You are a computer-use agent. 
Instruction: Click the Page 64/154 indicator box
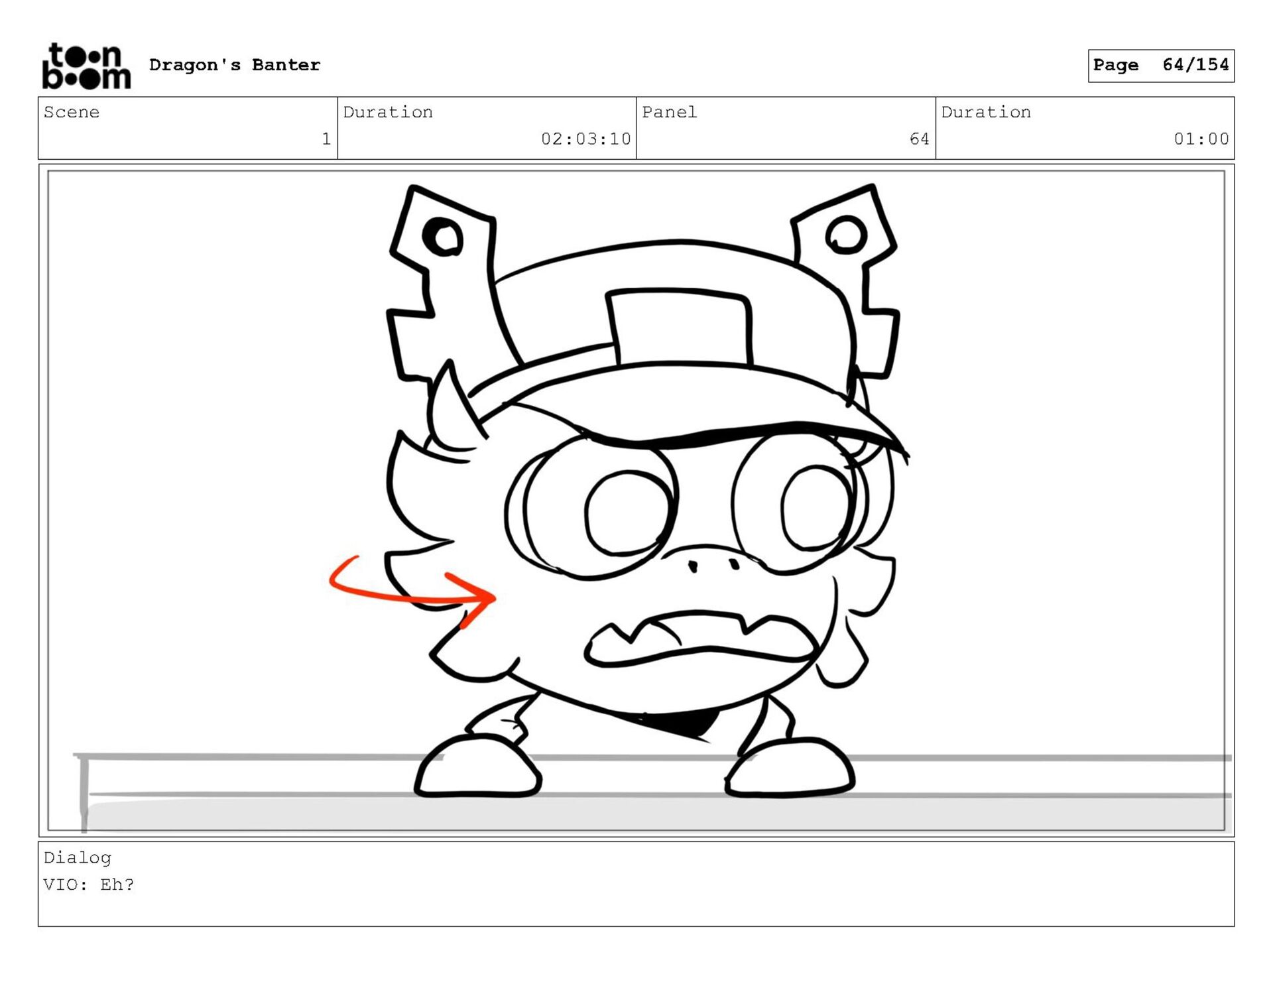[1160, 65]
